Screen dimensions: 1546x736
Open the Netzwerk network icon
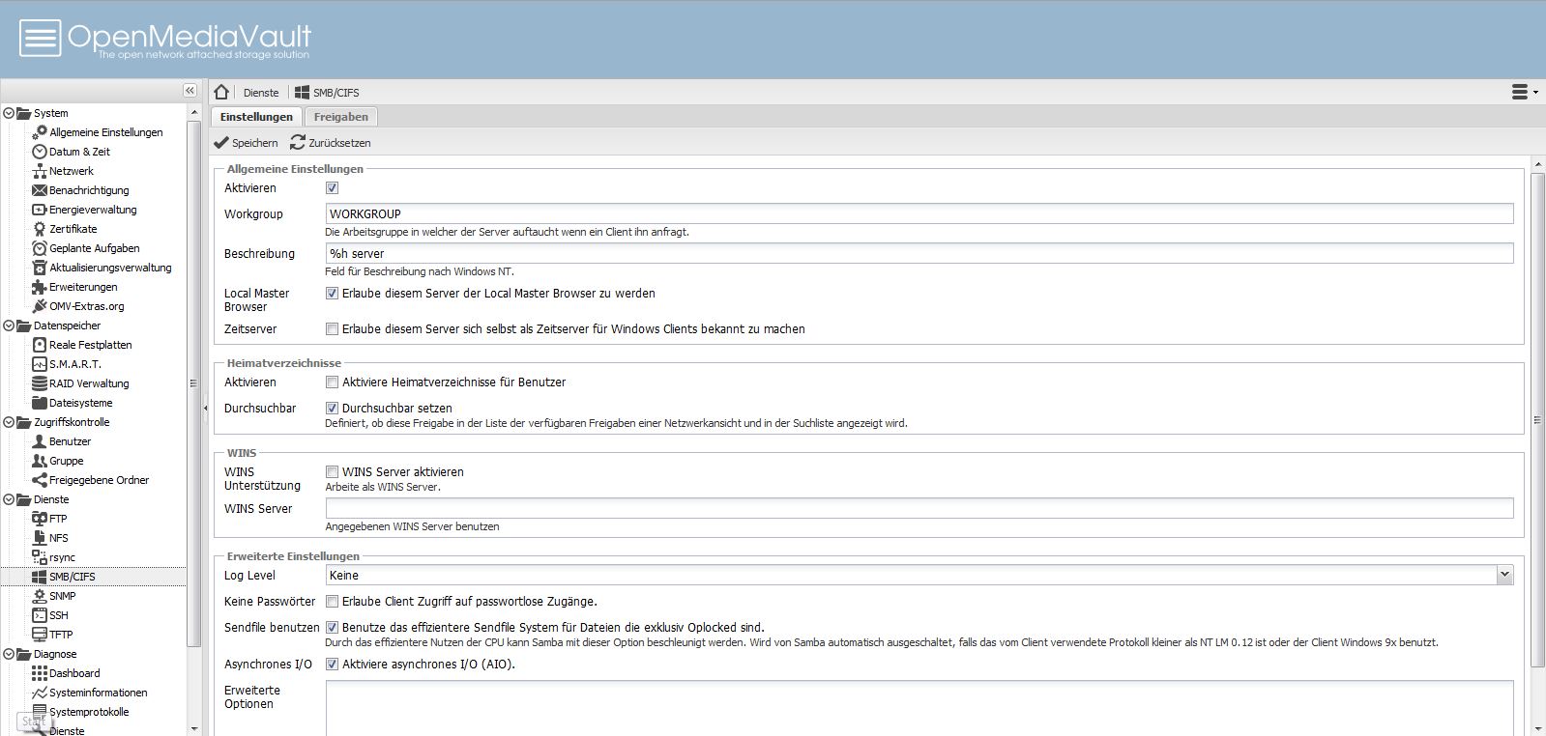(x=40, y=171)
